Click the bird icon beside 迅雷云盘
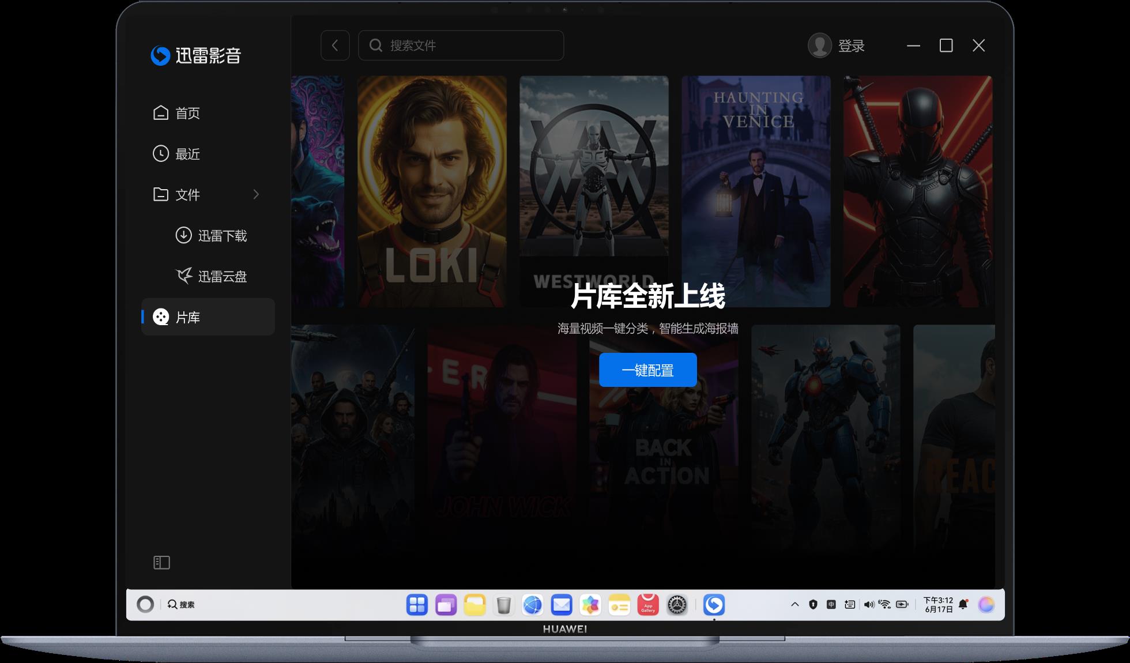This screenshot has height=663, width=1130. pyautogui.click(x=184, y=276)
